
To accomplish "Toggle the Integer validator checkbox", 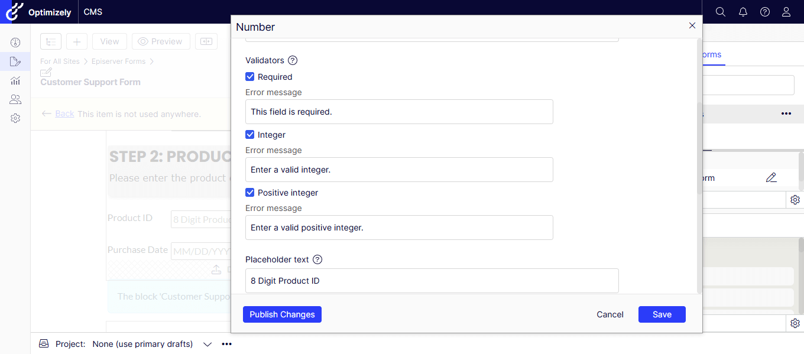I will click(250, 135).
